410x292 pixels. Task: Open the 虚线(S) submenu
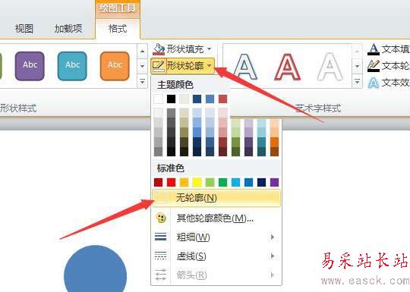(x=216, y=256)
